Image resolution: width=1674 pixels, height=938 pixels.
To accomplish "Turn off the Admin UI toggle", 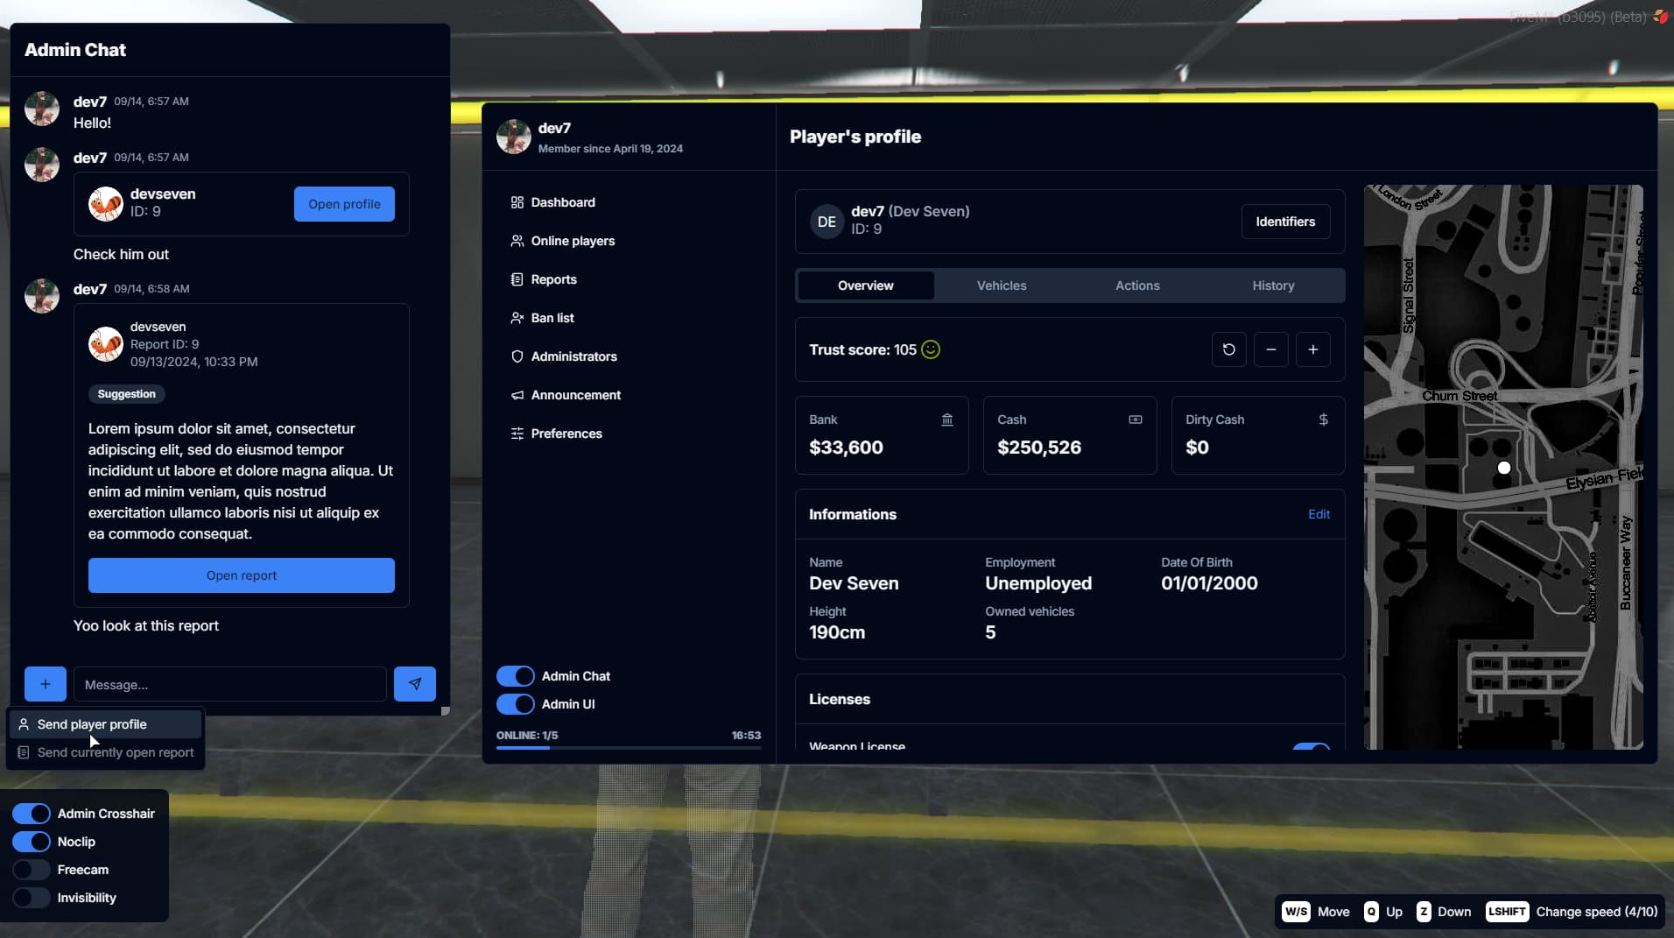I will pos(516,704).
